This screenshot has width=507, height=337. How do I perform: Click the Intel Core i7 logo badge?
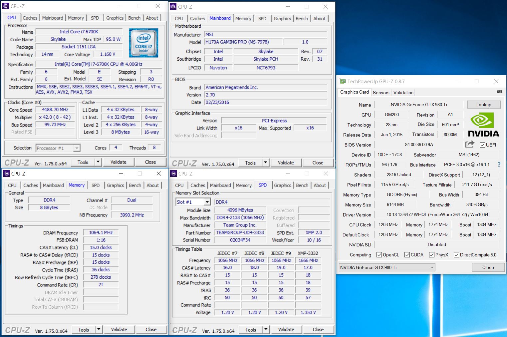(x=143, y=43)
